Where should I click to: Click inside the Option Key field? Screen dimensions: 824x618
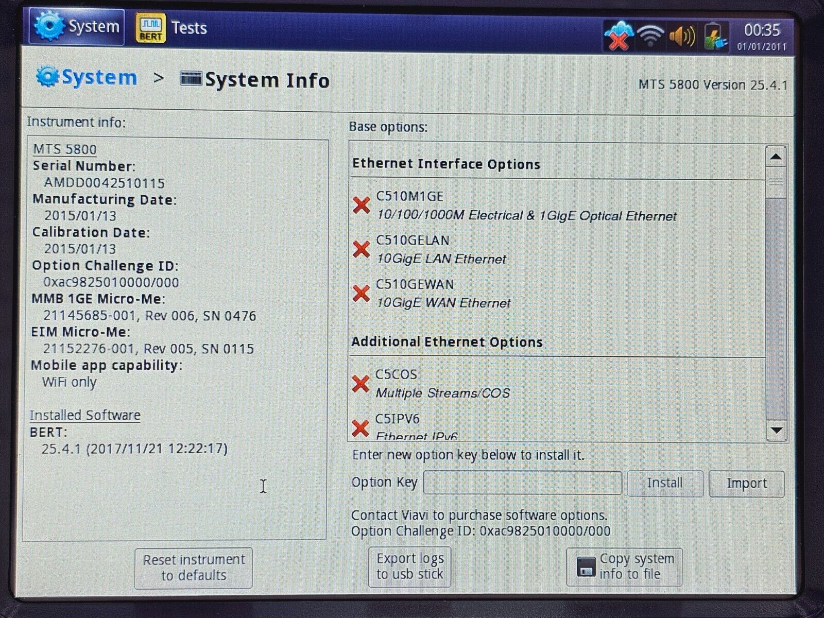pos(522,483)
